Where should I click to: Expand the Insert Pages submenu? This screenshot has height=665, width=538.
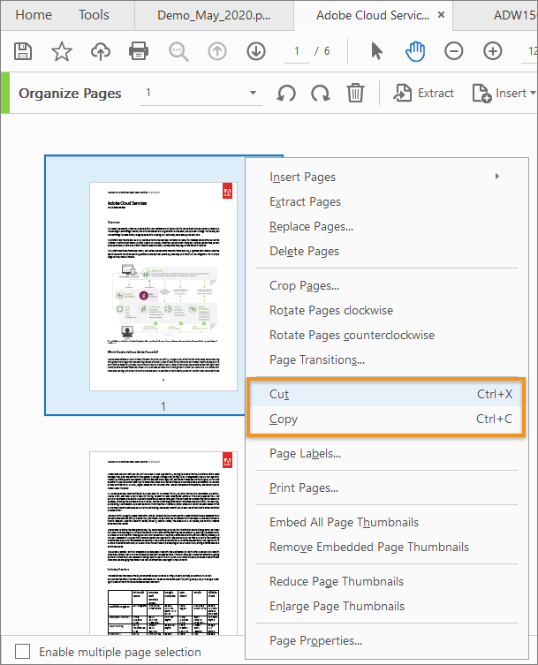click(x=387, y=177)
